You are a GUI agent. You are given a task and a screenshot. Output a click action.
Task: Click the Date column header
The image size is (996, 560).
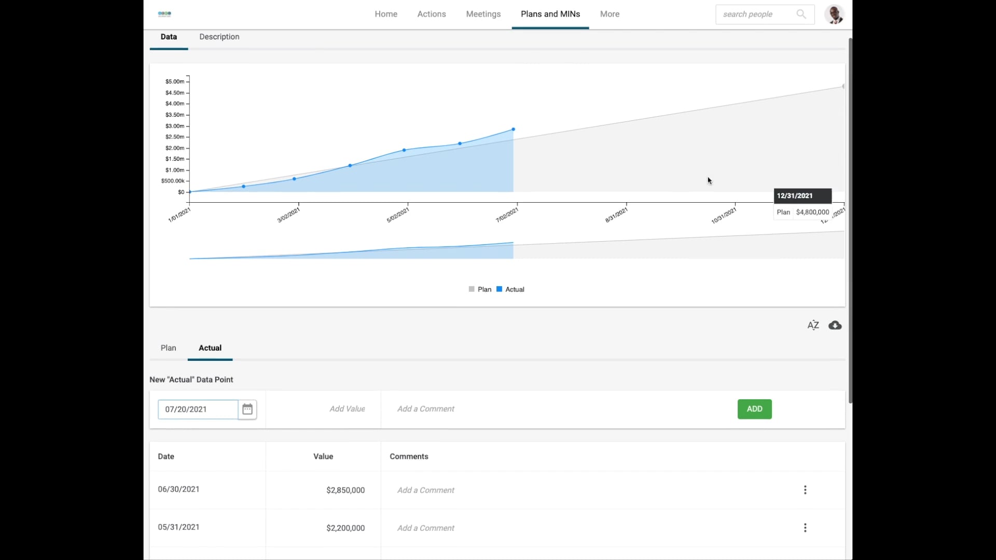click(166, 456)
